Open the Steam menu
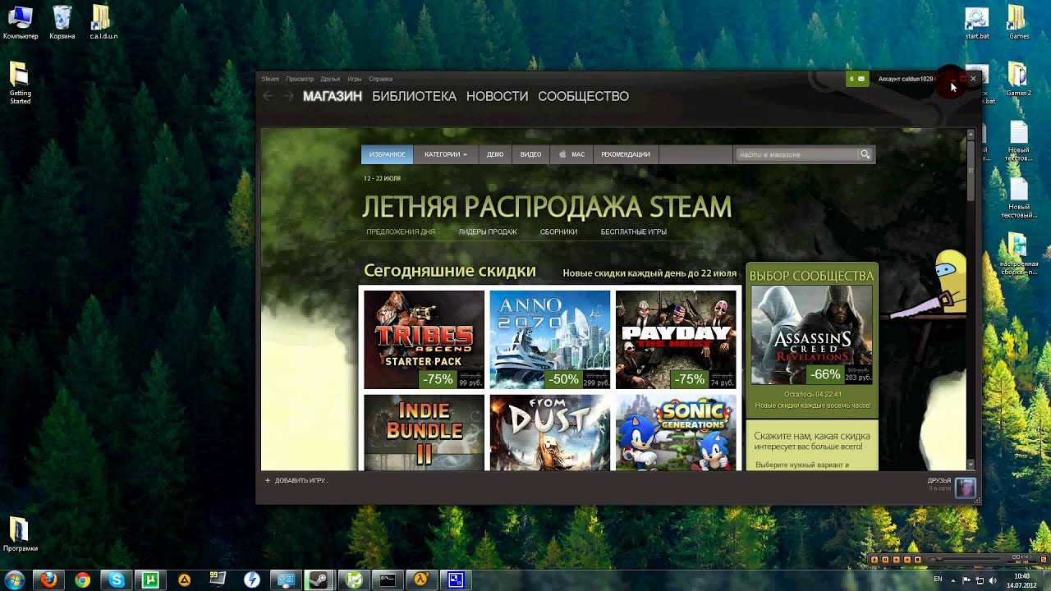1051x591 pixels. click(270, 79)
